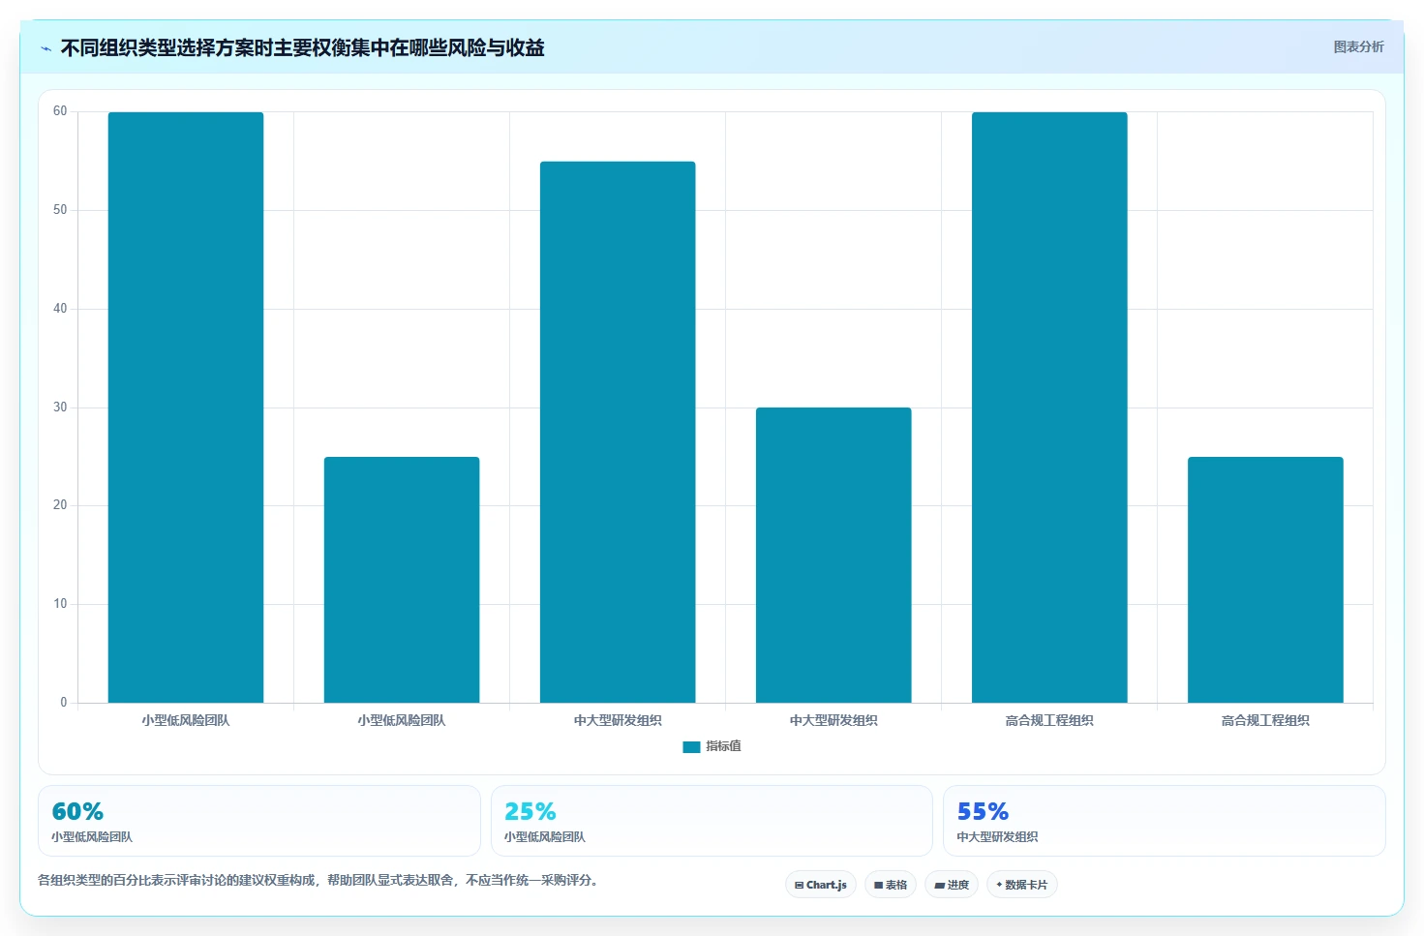Click the 图表分析 label in the header
This screenshot has height=936, width=1424.
(x=1358, y=46)
